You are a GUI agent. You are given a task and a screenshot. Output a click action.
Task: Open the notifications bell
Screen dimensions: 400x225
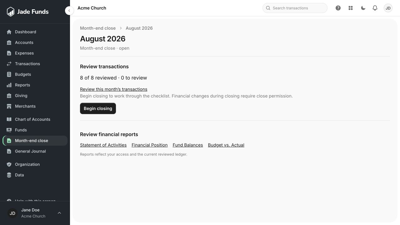point(375,8)
